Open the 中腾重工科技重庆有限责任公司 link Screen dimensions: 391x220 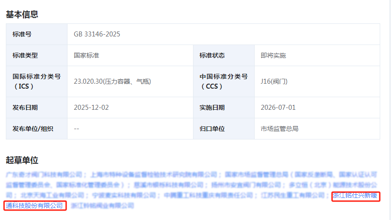(208, 195)
